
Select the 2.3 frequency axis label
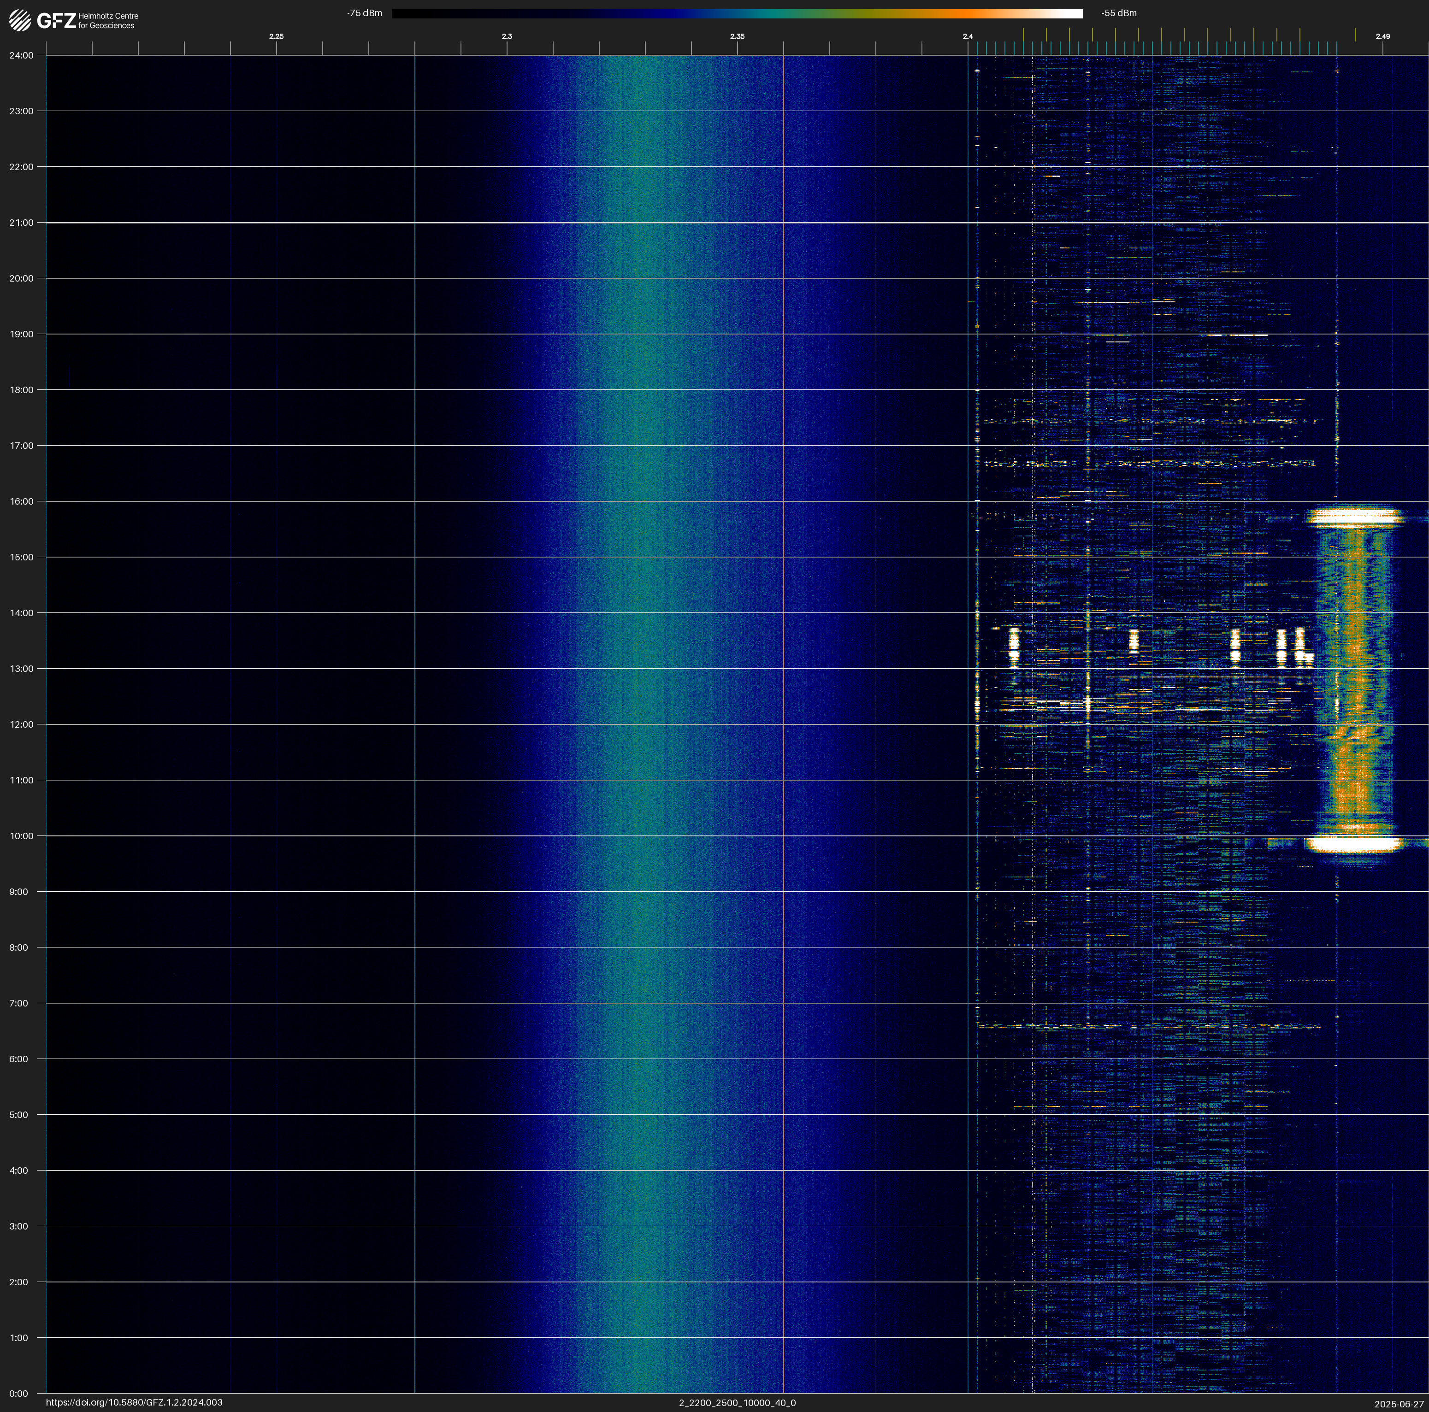click(x=507, y=36)
